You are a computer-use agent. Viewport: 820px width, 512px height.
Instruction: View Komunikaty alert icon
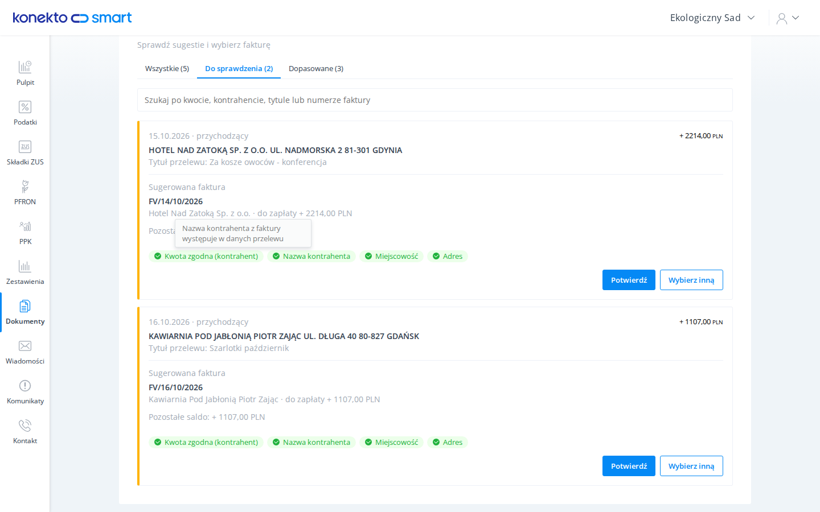click(x=25, y=386)
